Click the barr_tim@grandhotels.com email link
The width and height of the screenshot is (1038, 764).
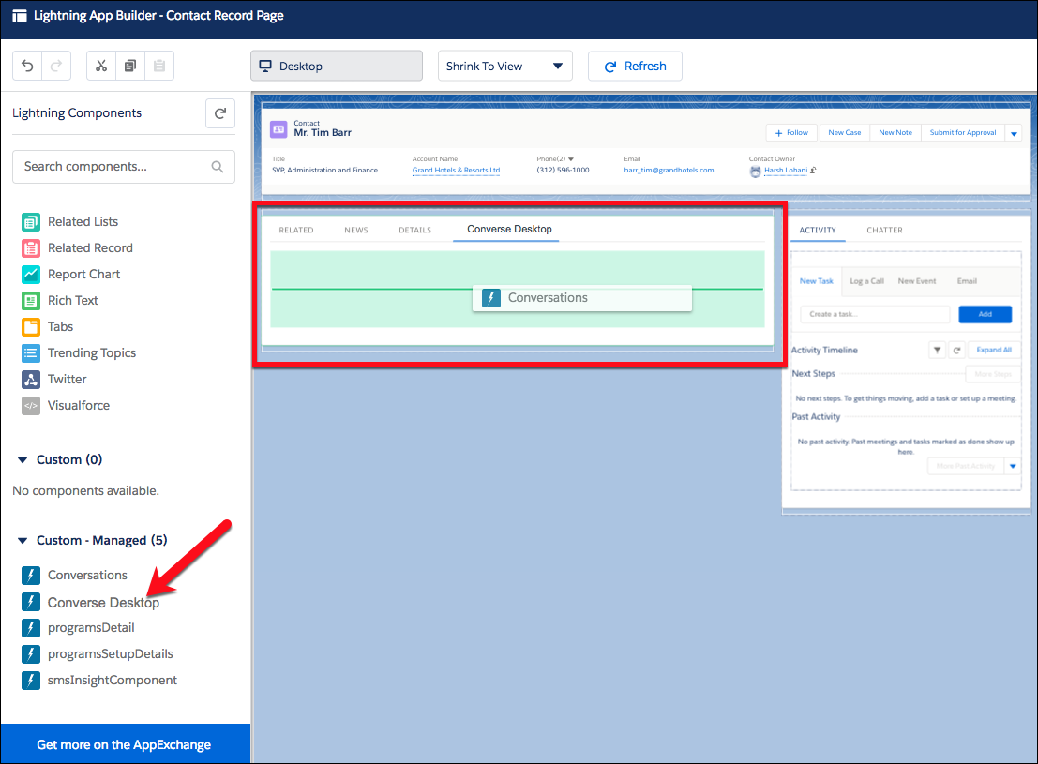(x=669, y=171)
